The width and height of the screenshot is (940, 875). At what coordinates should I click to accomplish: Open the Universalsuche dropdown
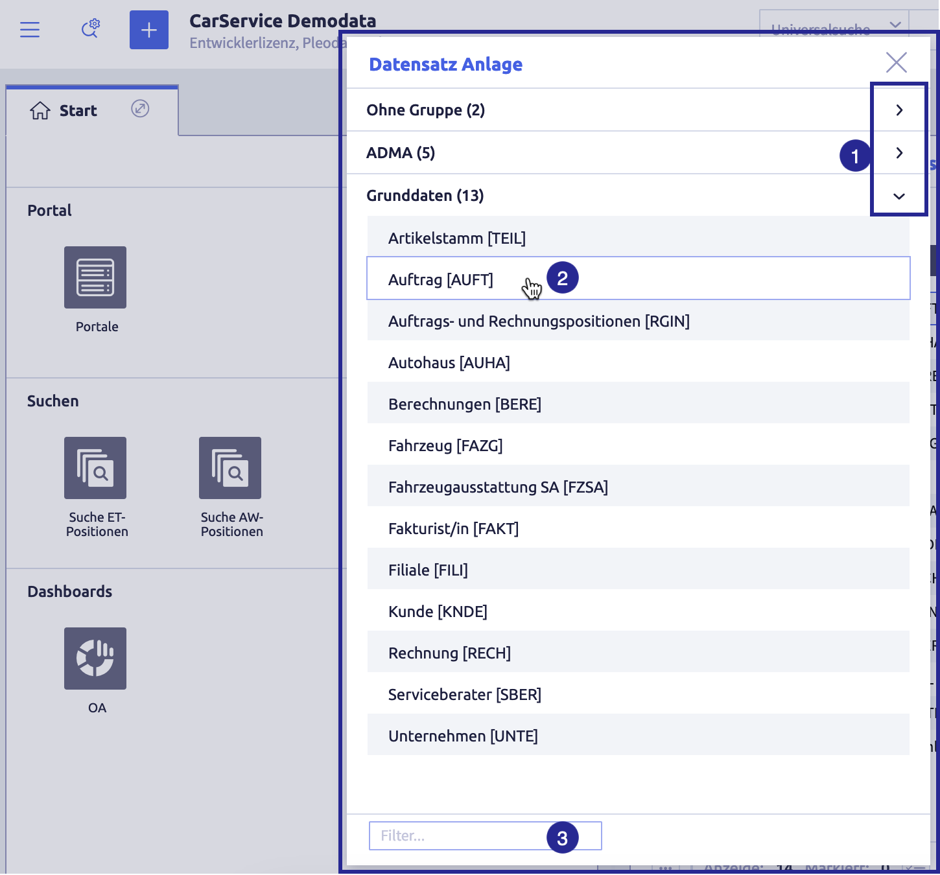click(895, 26)
